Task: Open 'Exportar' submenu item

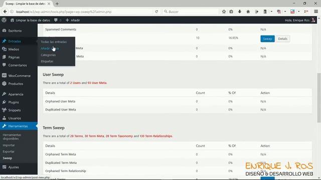Action: [9, 151]
